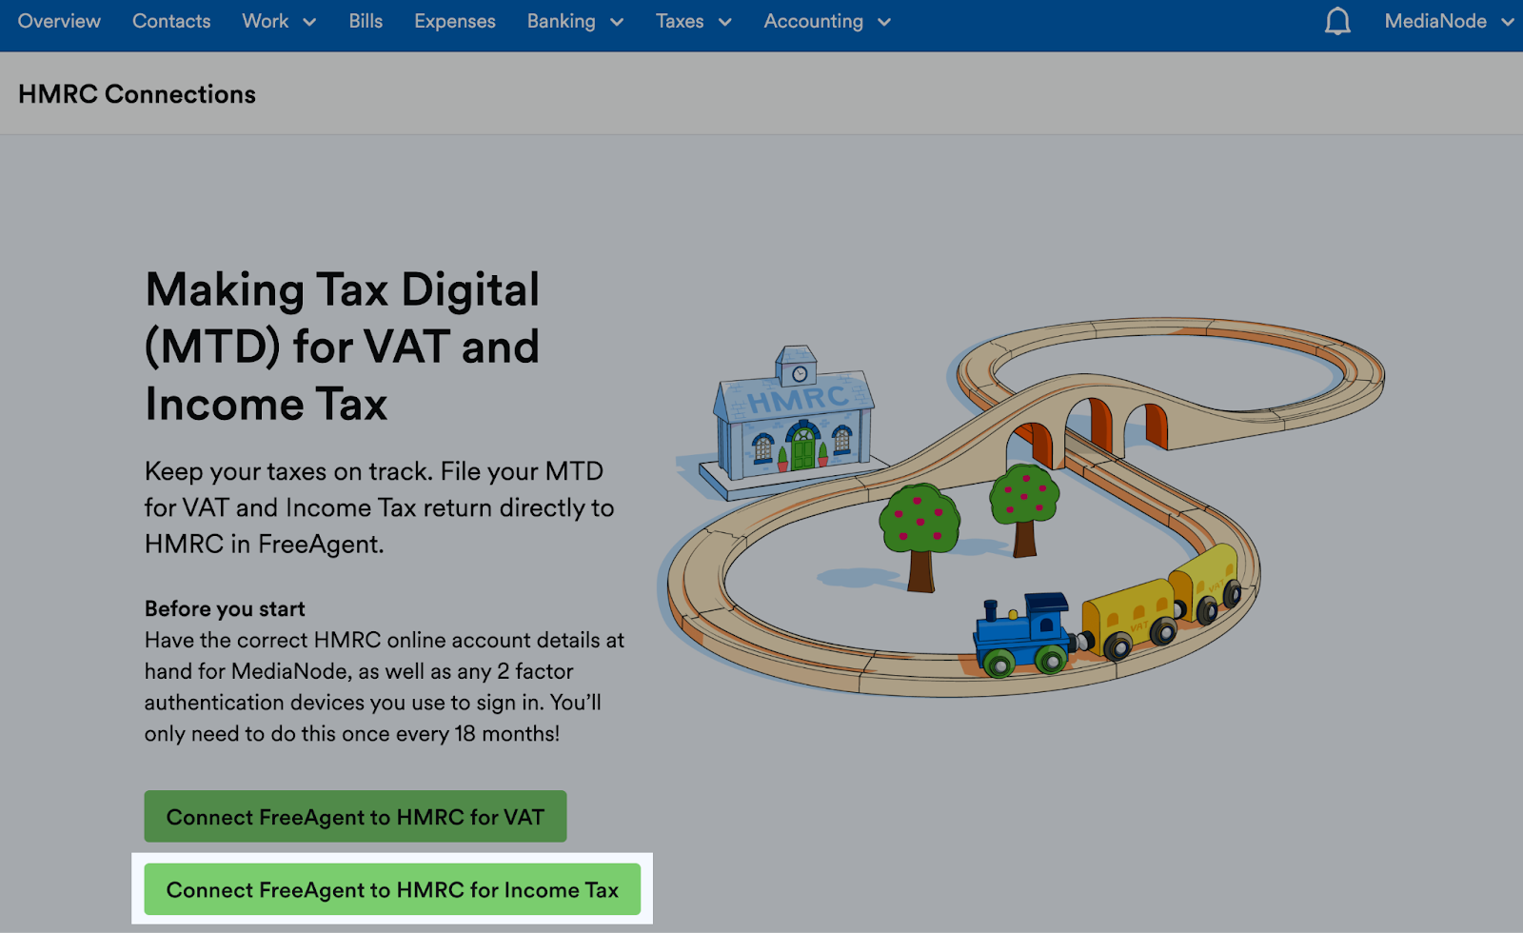Click the Before you start subheading
Screen dimensions: 1523x933
coord(225,608)
